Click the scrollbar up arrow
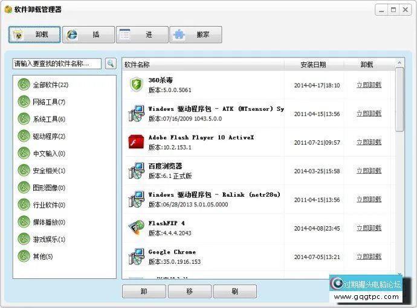 click(399, 63)
